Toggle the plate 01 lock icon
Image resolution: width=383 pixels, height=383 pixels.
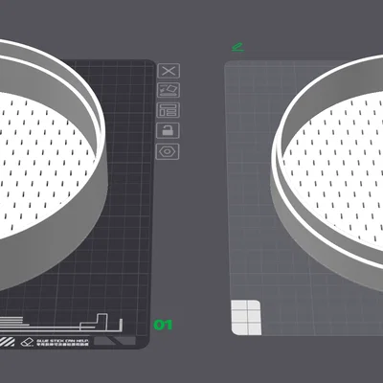click(168, 130)
